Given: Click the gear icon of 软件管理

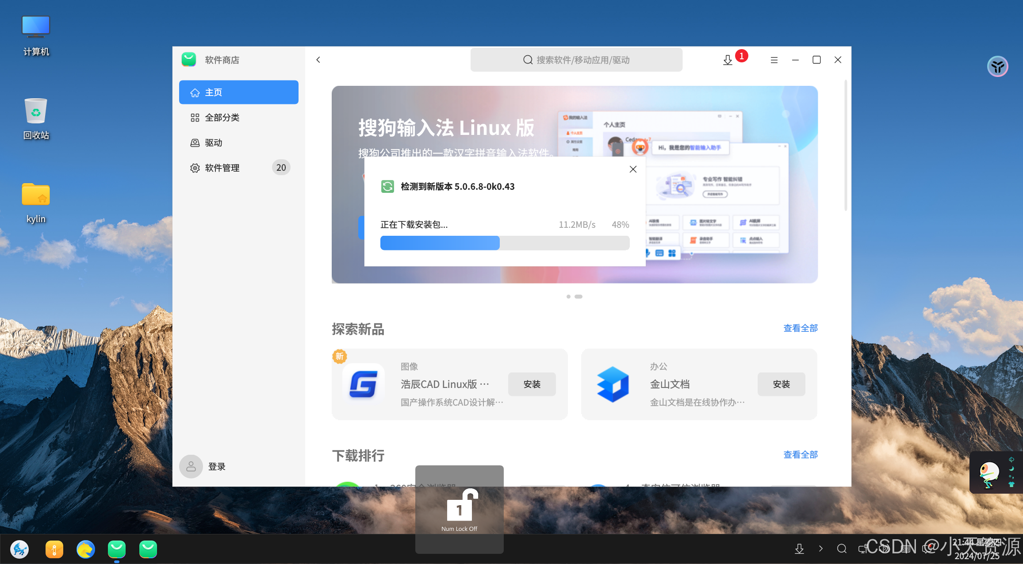Looking at the screenshot, I should (195, 168).
